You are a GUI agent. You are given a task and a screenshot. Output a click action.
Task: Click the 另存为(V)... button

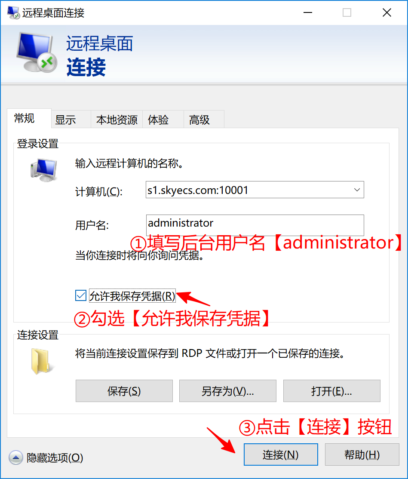coord(227,391)
